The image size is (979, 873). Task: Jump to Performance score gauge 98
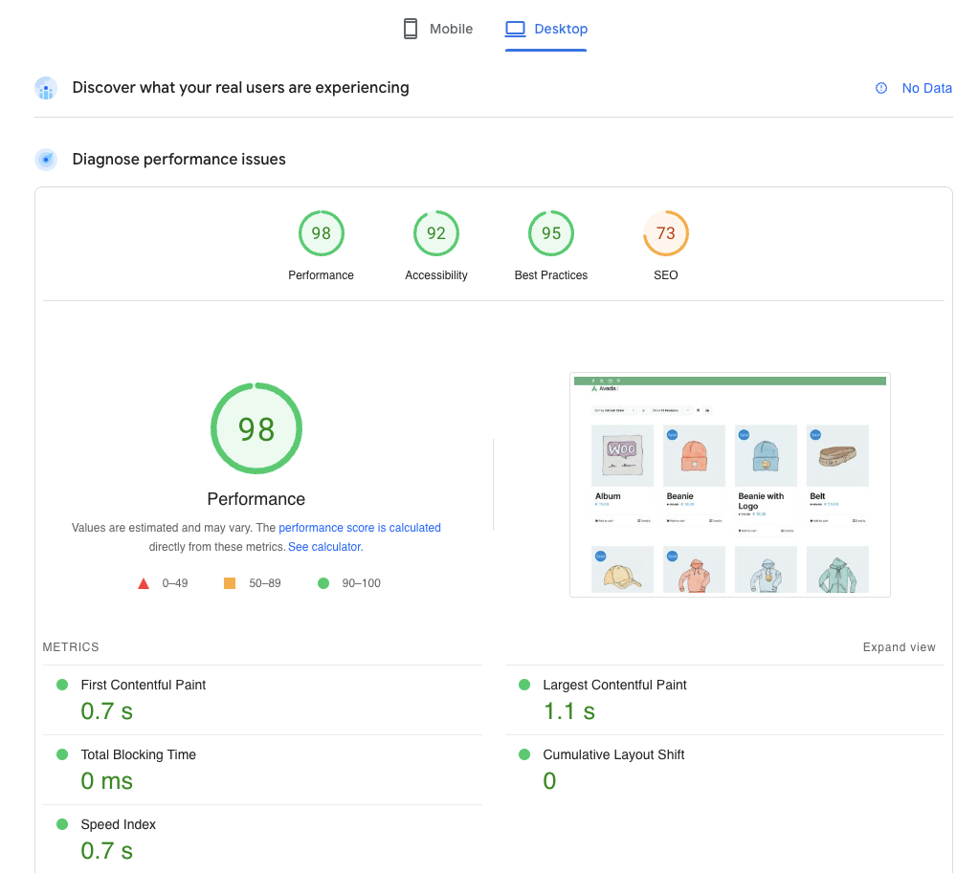(x=321, y=233)
